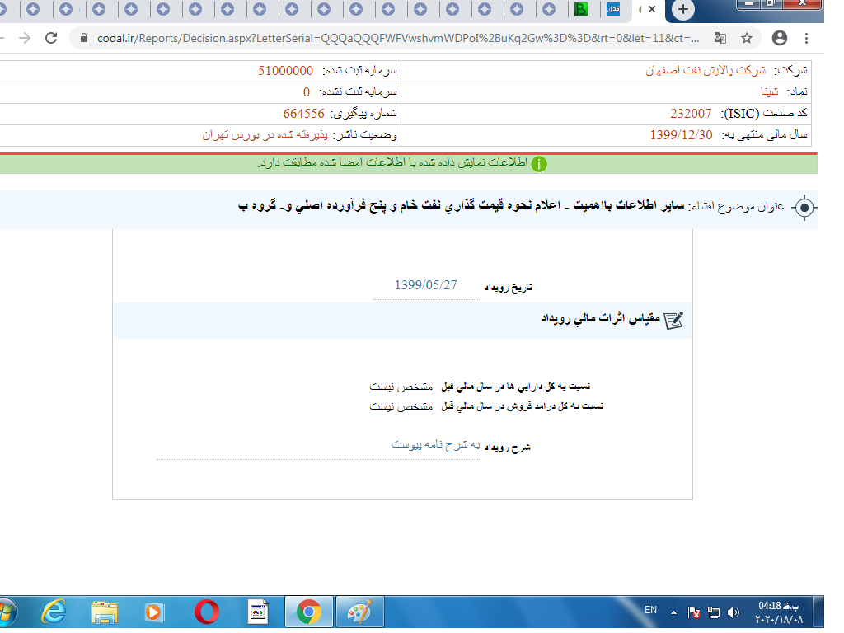Select the tracking number 664556
Viewport: 844px width, 633px height.
point(303,114)
